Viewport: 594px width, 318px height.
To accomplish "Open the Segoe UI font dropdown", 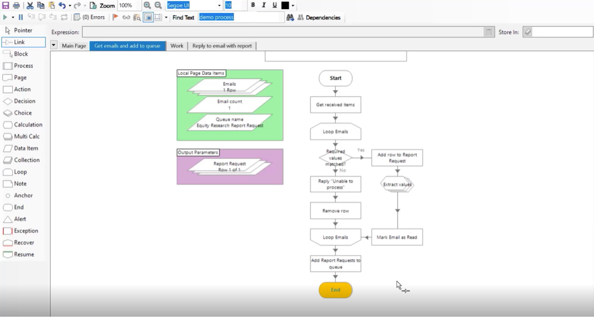I will [219, 5].
